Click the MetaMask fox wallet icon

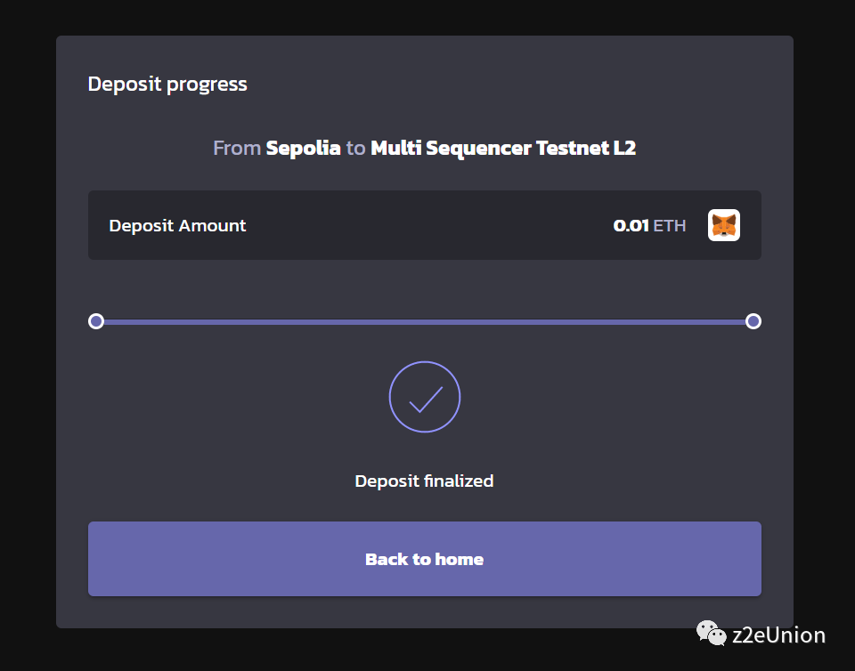[x=723, y=225]
